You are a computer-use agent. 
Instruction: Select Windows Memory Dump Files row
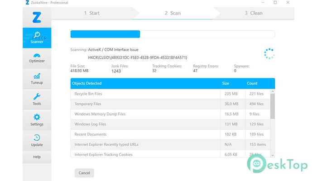pos(170,114)
